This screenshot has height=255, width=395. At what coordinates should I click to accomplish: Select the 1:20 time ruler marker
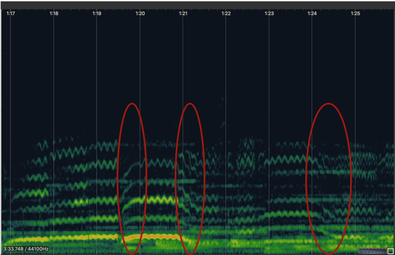pyautogui.click(x=140, y=14)
